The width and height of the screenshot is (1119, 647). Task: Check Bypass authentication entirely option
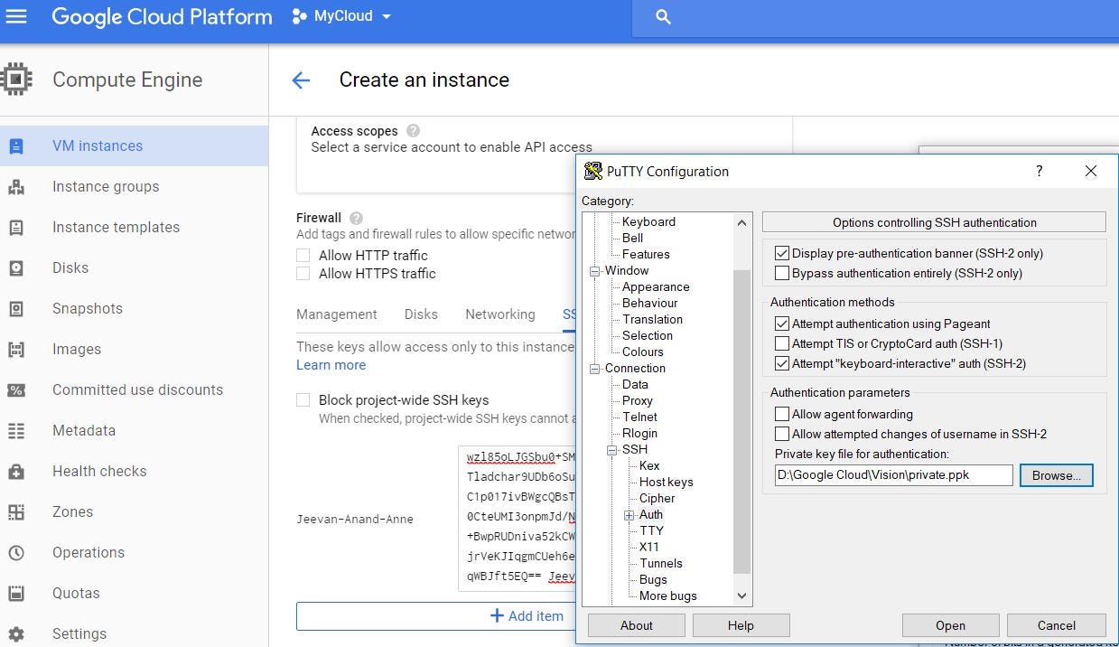[782, 273]
